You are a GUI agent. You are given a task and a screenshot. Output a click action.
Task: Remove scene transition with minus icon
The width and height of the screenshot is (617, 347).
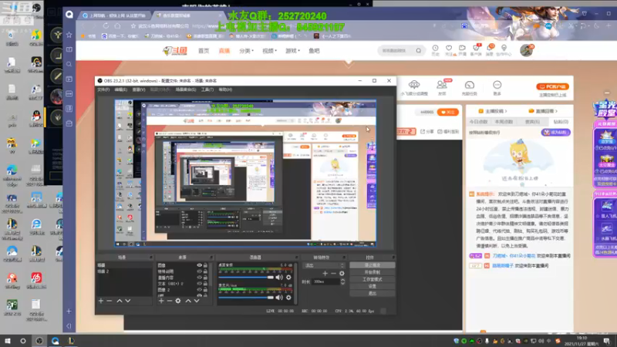point(333,274)
